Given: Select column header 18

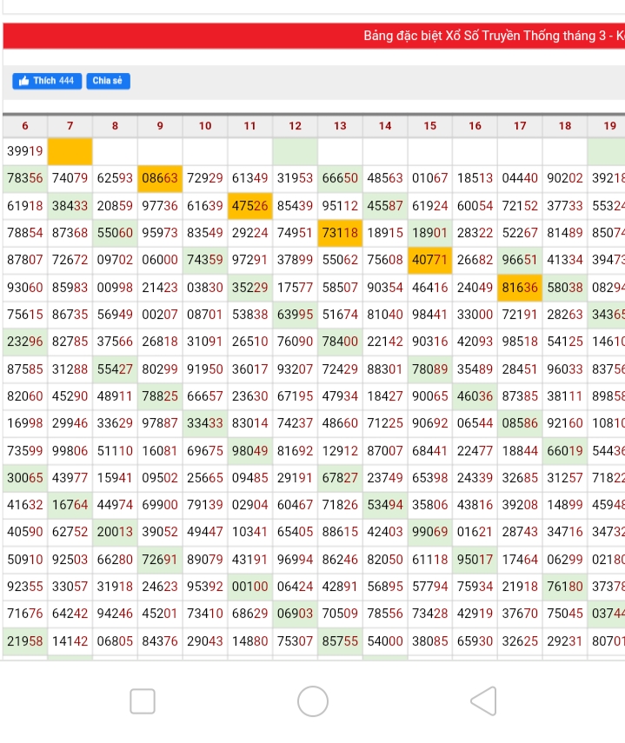Looking at the screenshot, I should 565,126.
